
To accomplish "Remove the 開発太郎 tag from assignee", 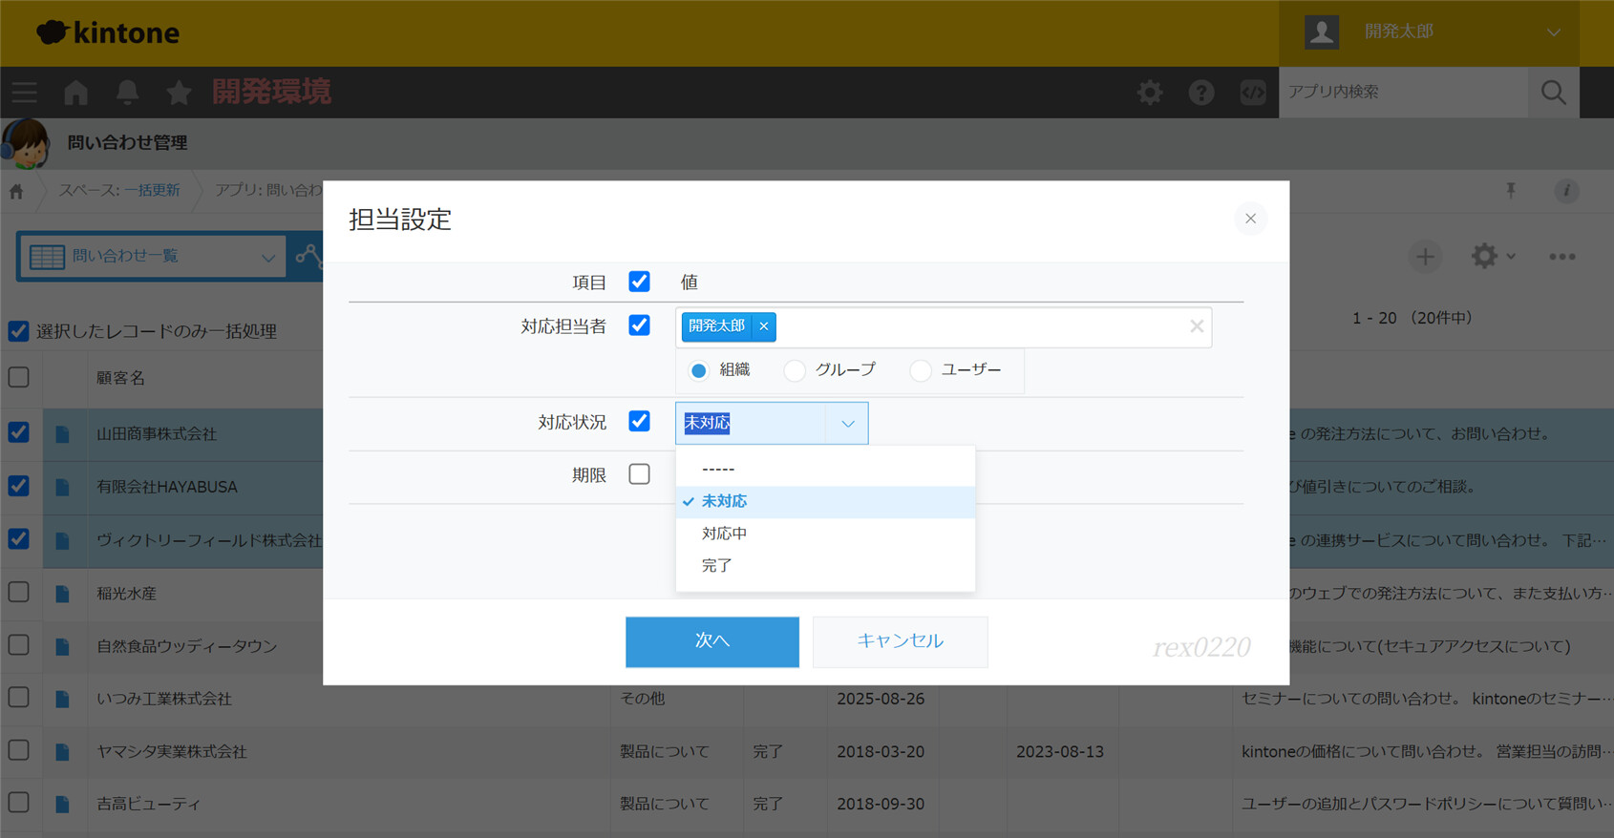I will click(764, 326).
